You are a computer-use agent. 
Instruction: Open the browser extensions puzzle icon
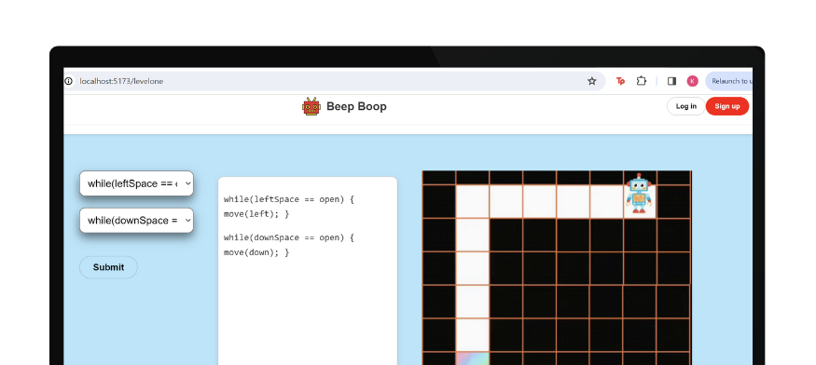[x=642, y=81]
